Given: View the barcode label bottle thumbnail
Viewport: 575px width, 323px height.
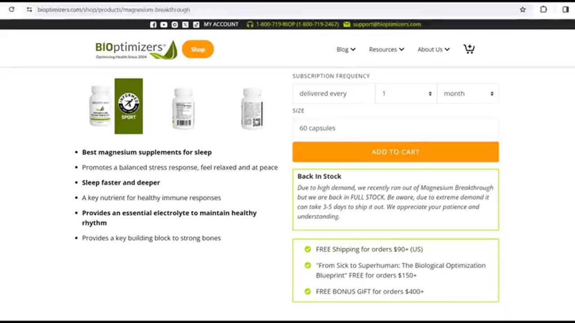Looking at the screenshot, I should pos(183,109).
